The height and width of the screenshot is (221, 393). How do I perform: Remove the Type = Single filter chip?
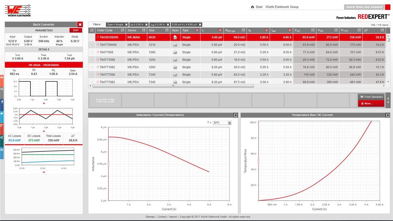tap(126, 24)
